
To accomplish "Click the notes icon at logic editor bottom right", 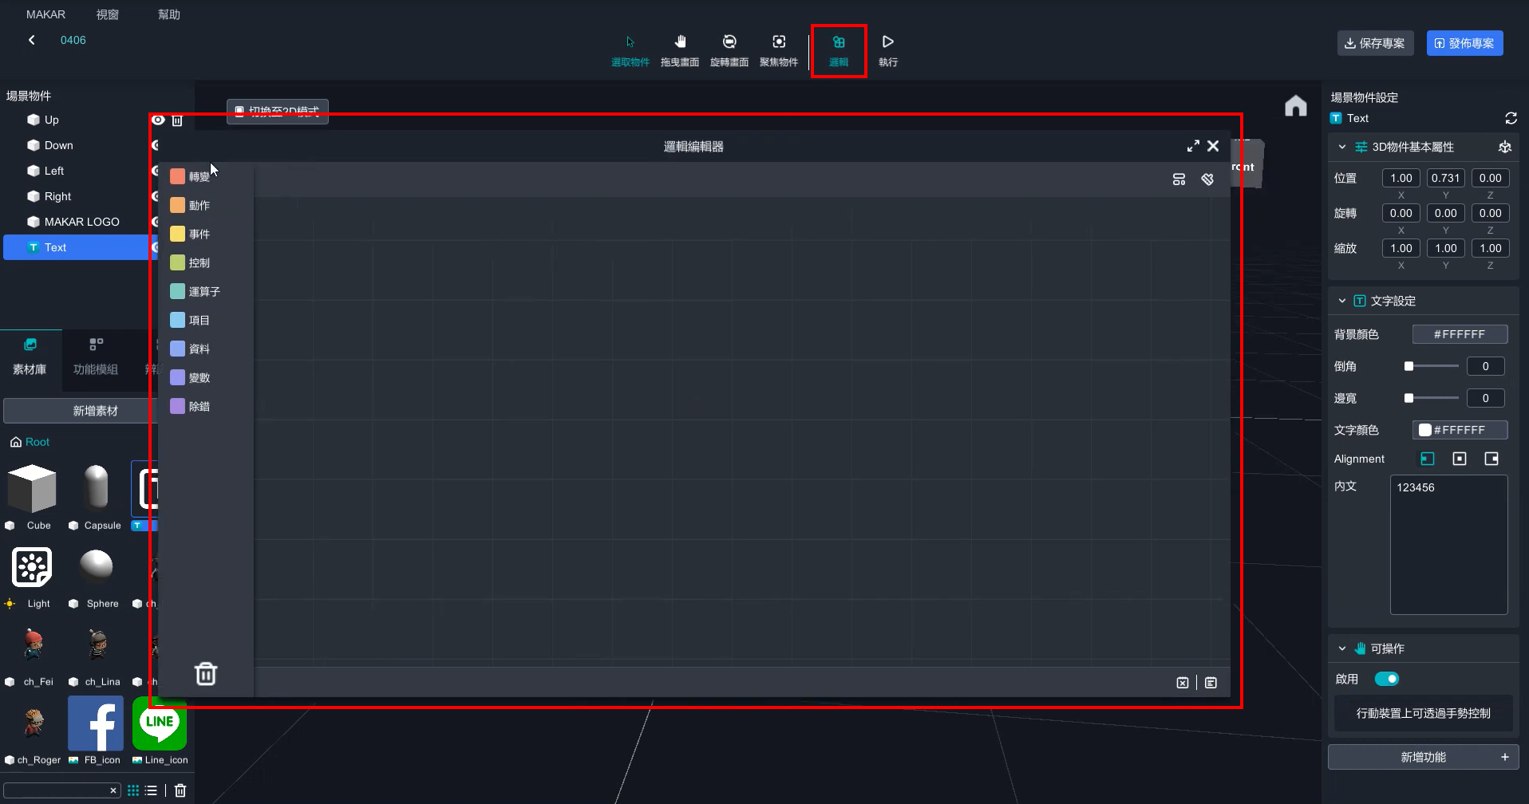I will [1211, 683].
